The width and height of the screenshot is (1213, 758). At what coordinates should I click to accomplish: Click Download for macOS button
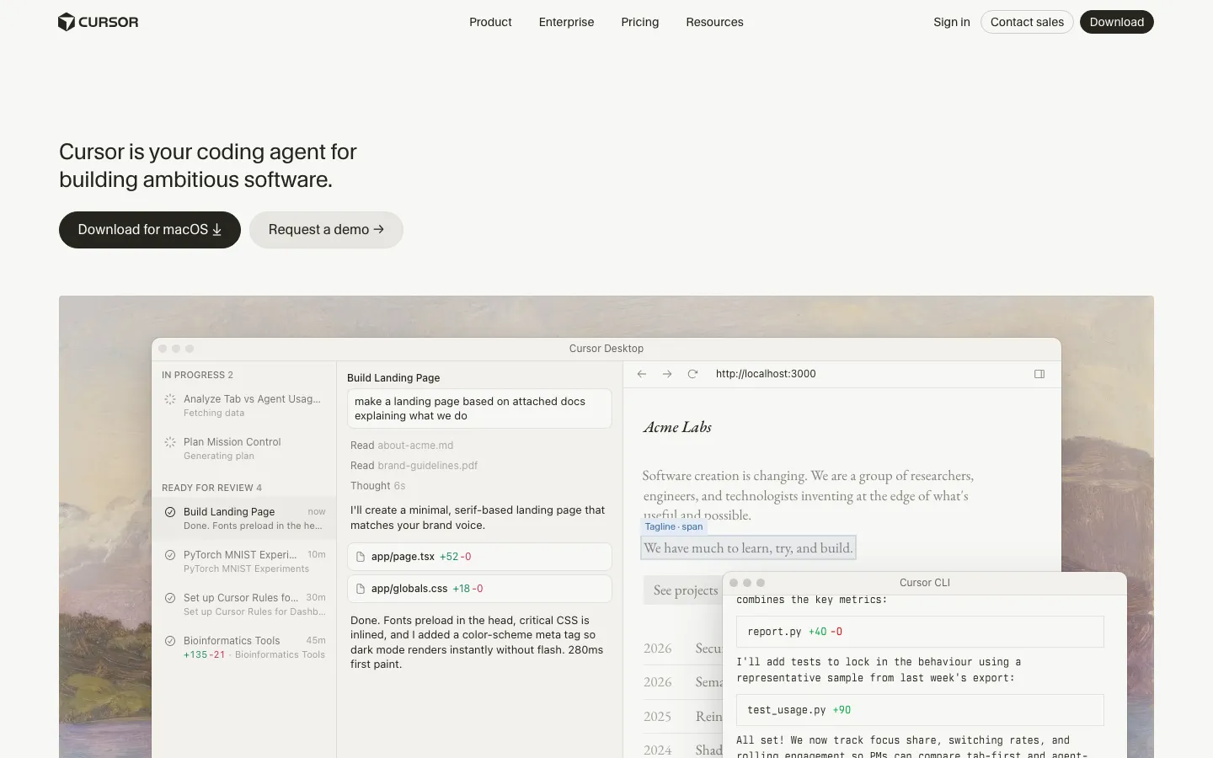point(150,230)
